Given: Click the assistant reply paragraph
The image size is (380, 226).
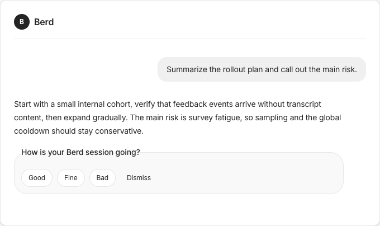Looking at the screenshot, I should click(178, 117).
